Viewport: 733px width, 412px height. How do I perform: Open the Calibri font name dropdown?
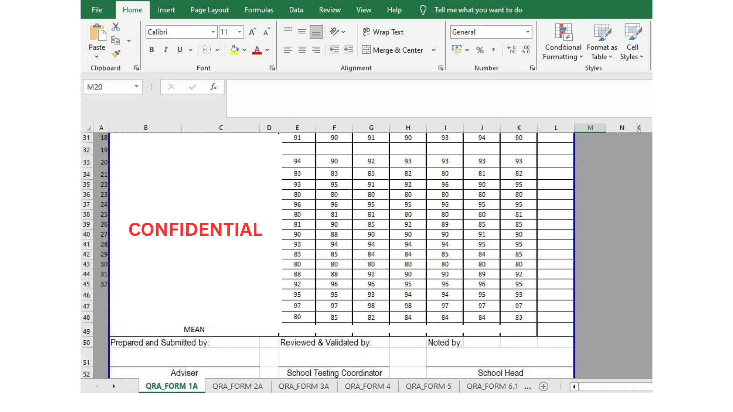point(213,32)
